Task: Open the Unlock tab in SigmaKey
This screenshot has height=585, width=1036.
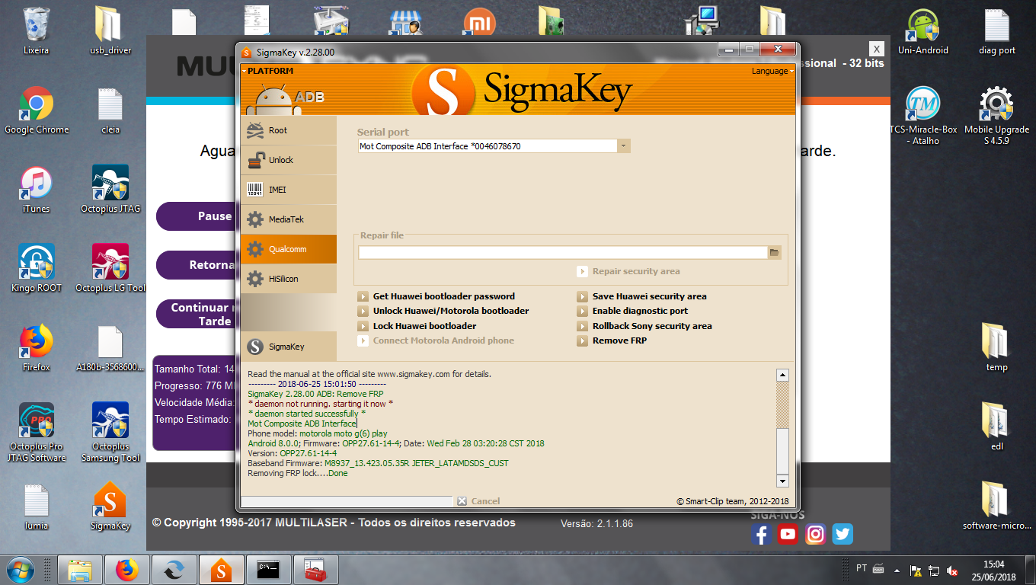Action: 288,160
